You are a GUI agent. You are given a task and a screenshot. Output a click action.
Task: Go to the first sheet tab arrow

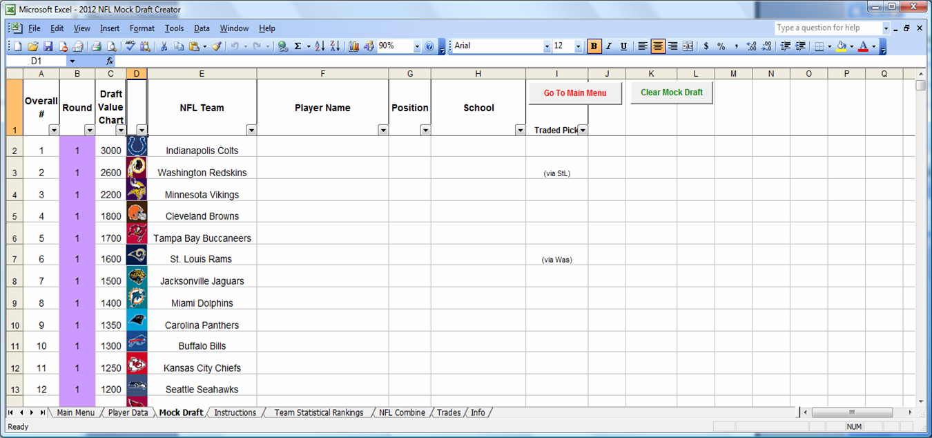[x=11, y=412]
